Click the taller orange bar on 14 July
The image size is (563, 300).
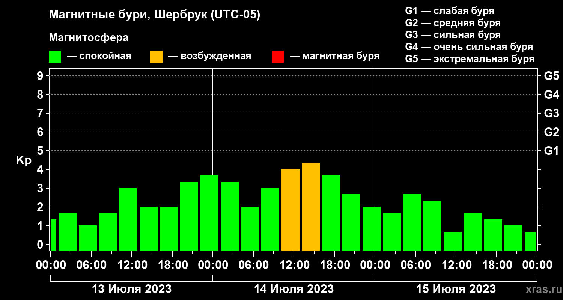(x=311, y=207)
